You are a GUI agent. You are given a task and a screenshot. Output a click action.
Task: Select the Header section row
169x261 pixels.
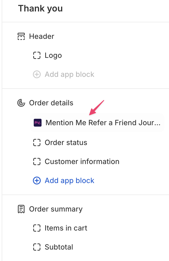click(41, 36)
